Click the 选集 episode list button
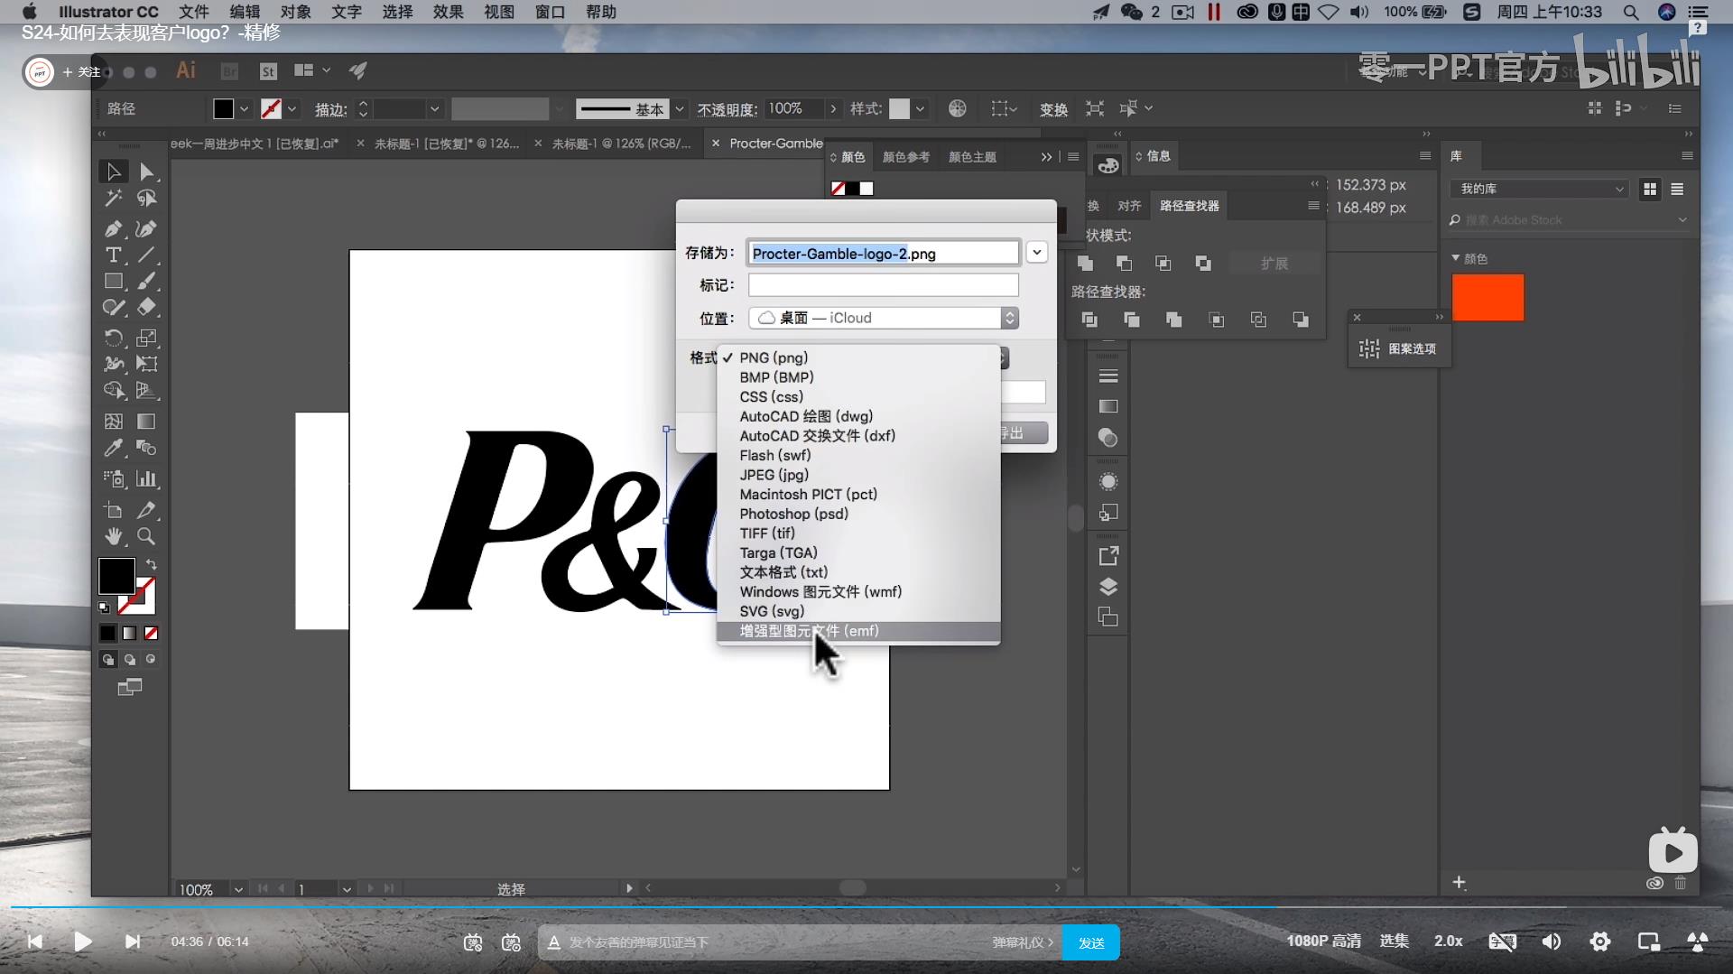 (x=1394, y=942)
